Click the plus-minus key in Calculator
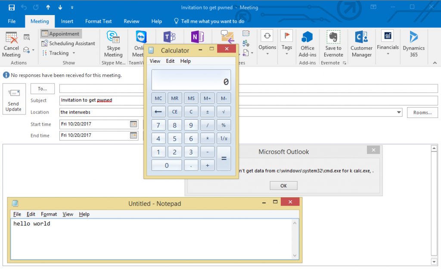Image resolution: width=441 pixels, height=269 pixels. [207, 111]
